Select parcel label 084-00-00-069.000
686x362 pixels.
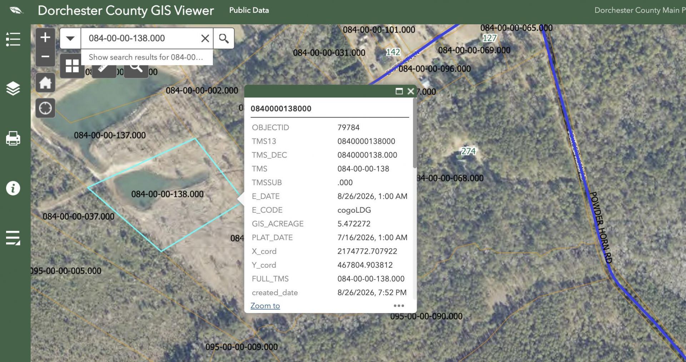pos(474,50)
